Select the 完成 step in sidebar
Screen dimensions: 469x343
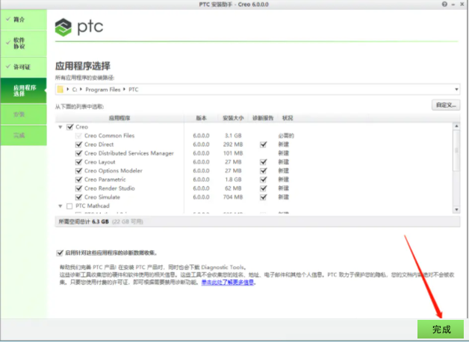pos(24,135)
